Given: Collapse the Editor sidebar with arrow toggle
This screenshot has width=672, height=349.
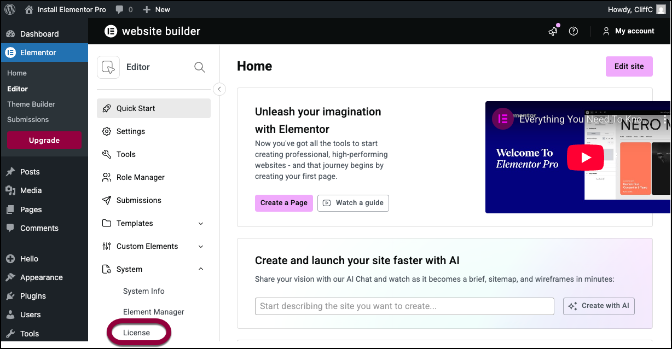Looking at the screenshot, I should [x=219, y=89].
